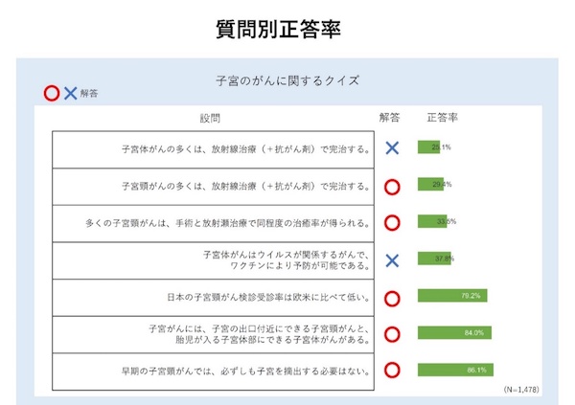Click the blue X answer beside the 25.1% bar
575x405 pixels.
click(391, 148)
